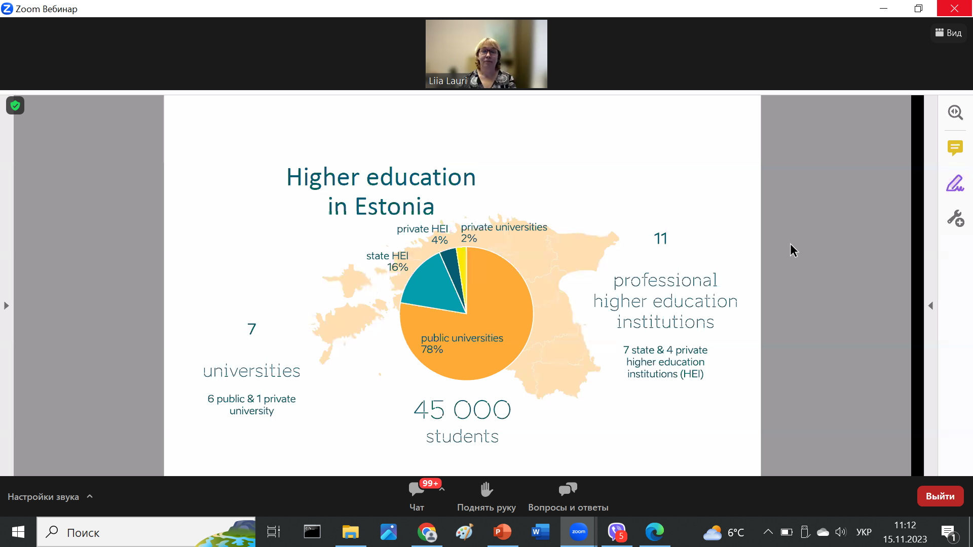Open Вопросы и ответы Q&A panel
The height and width of the screenshot is (547, 973).
[568, 495]
